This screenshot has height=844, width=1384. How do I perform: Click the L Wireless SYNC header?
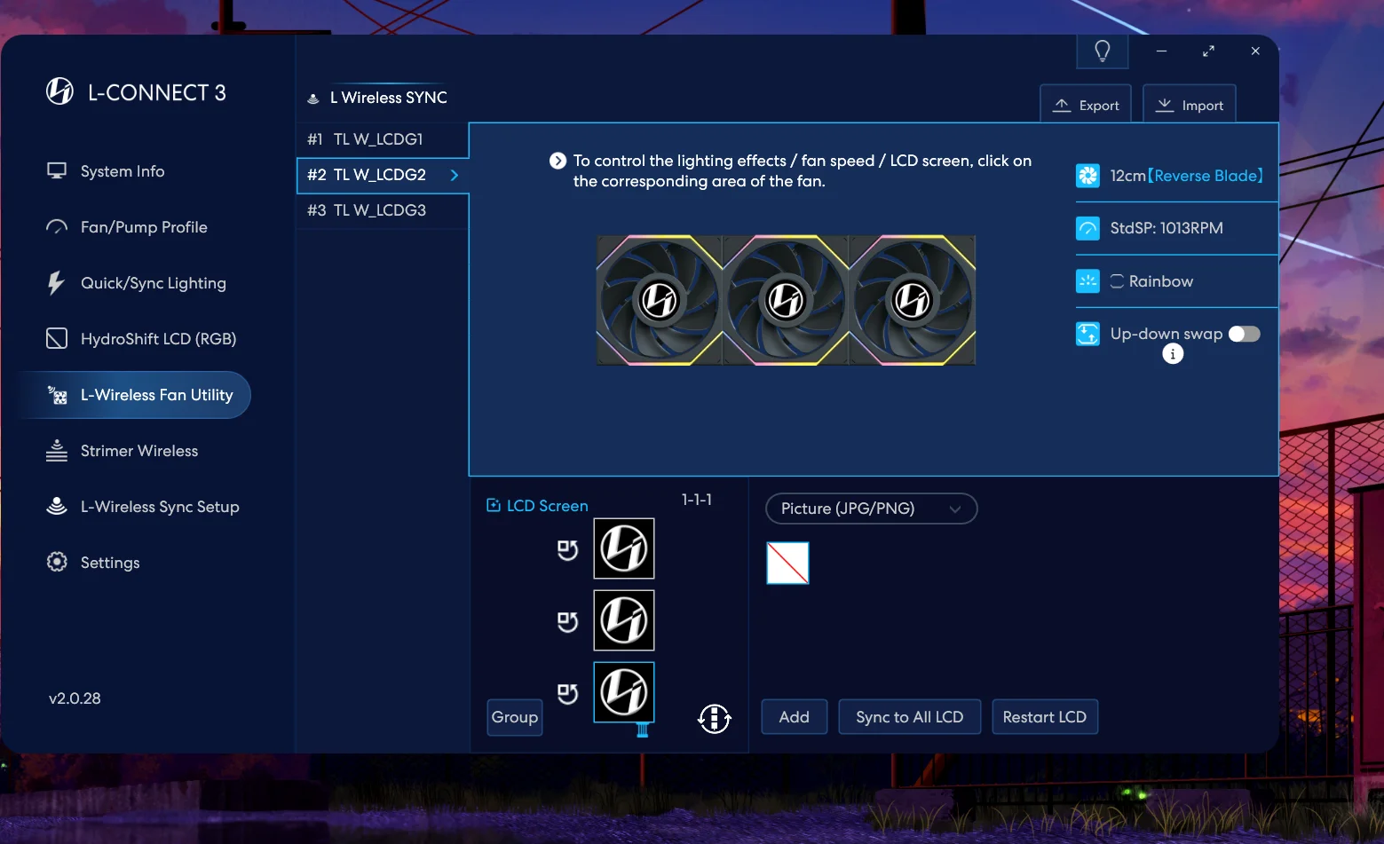click(389, 98)
